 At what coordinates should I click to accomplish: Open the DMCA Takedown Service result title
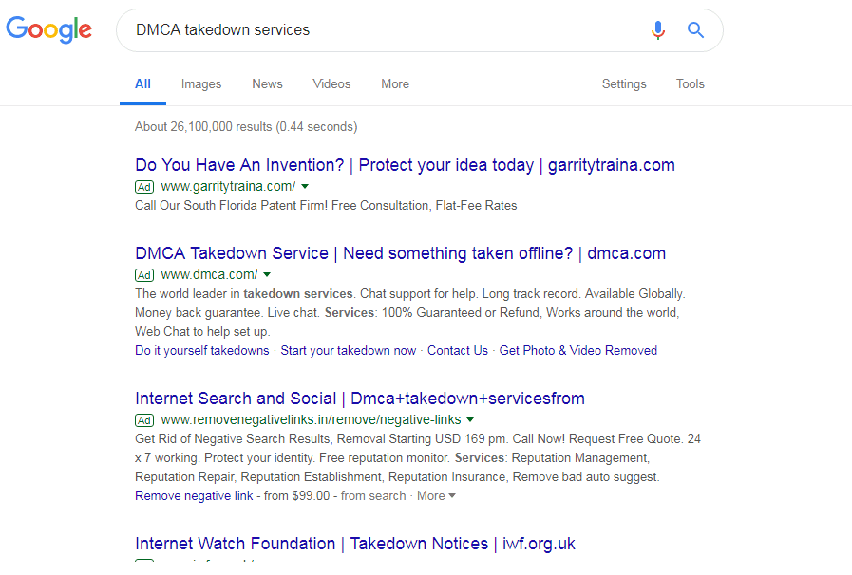tap(400, 253)
